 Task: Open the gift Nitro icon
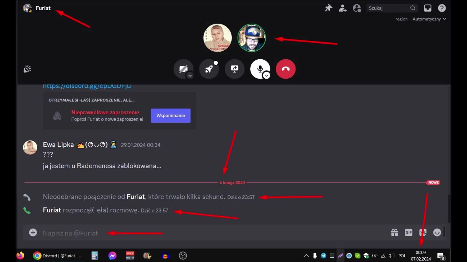pos(394,233)
